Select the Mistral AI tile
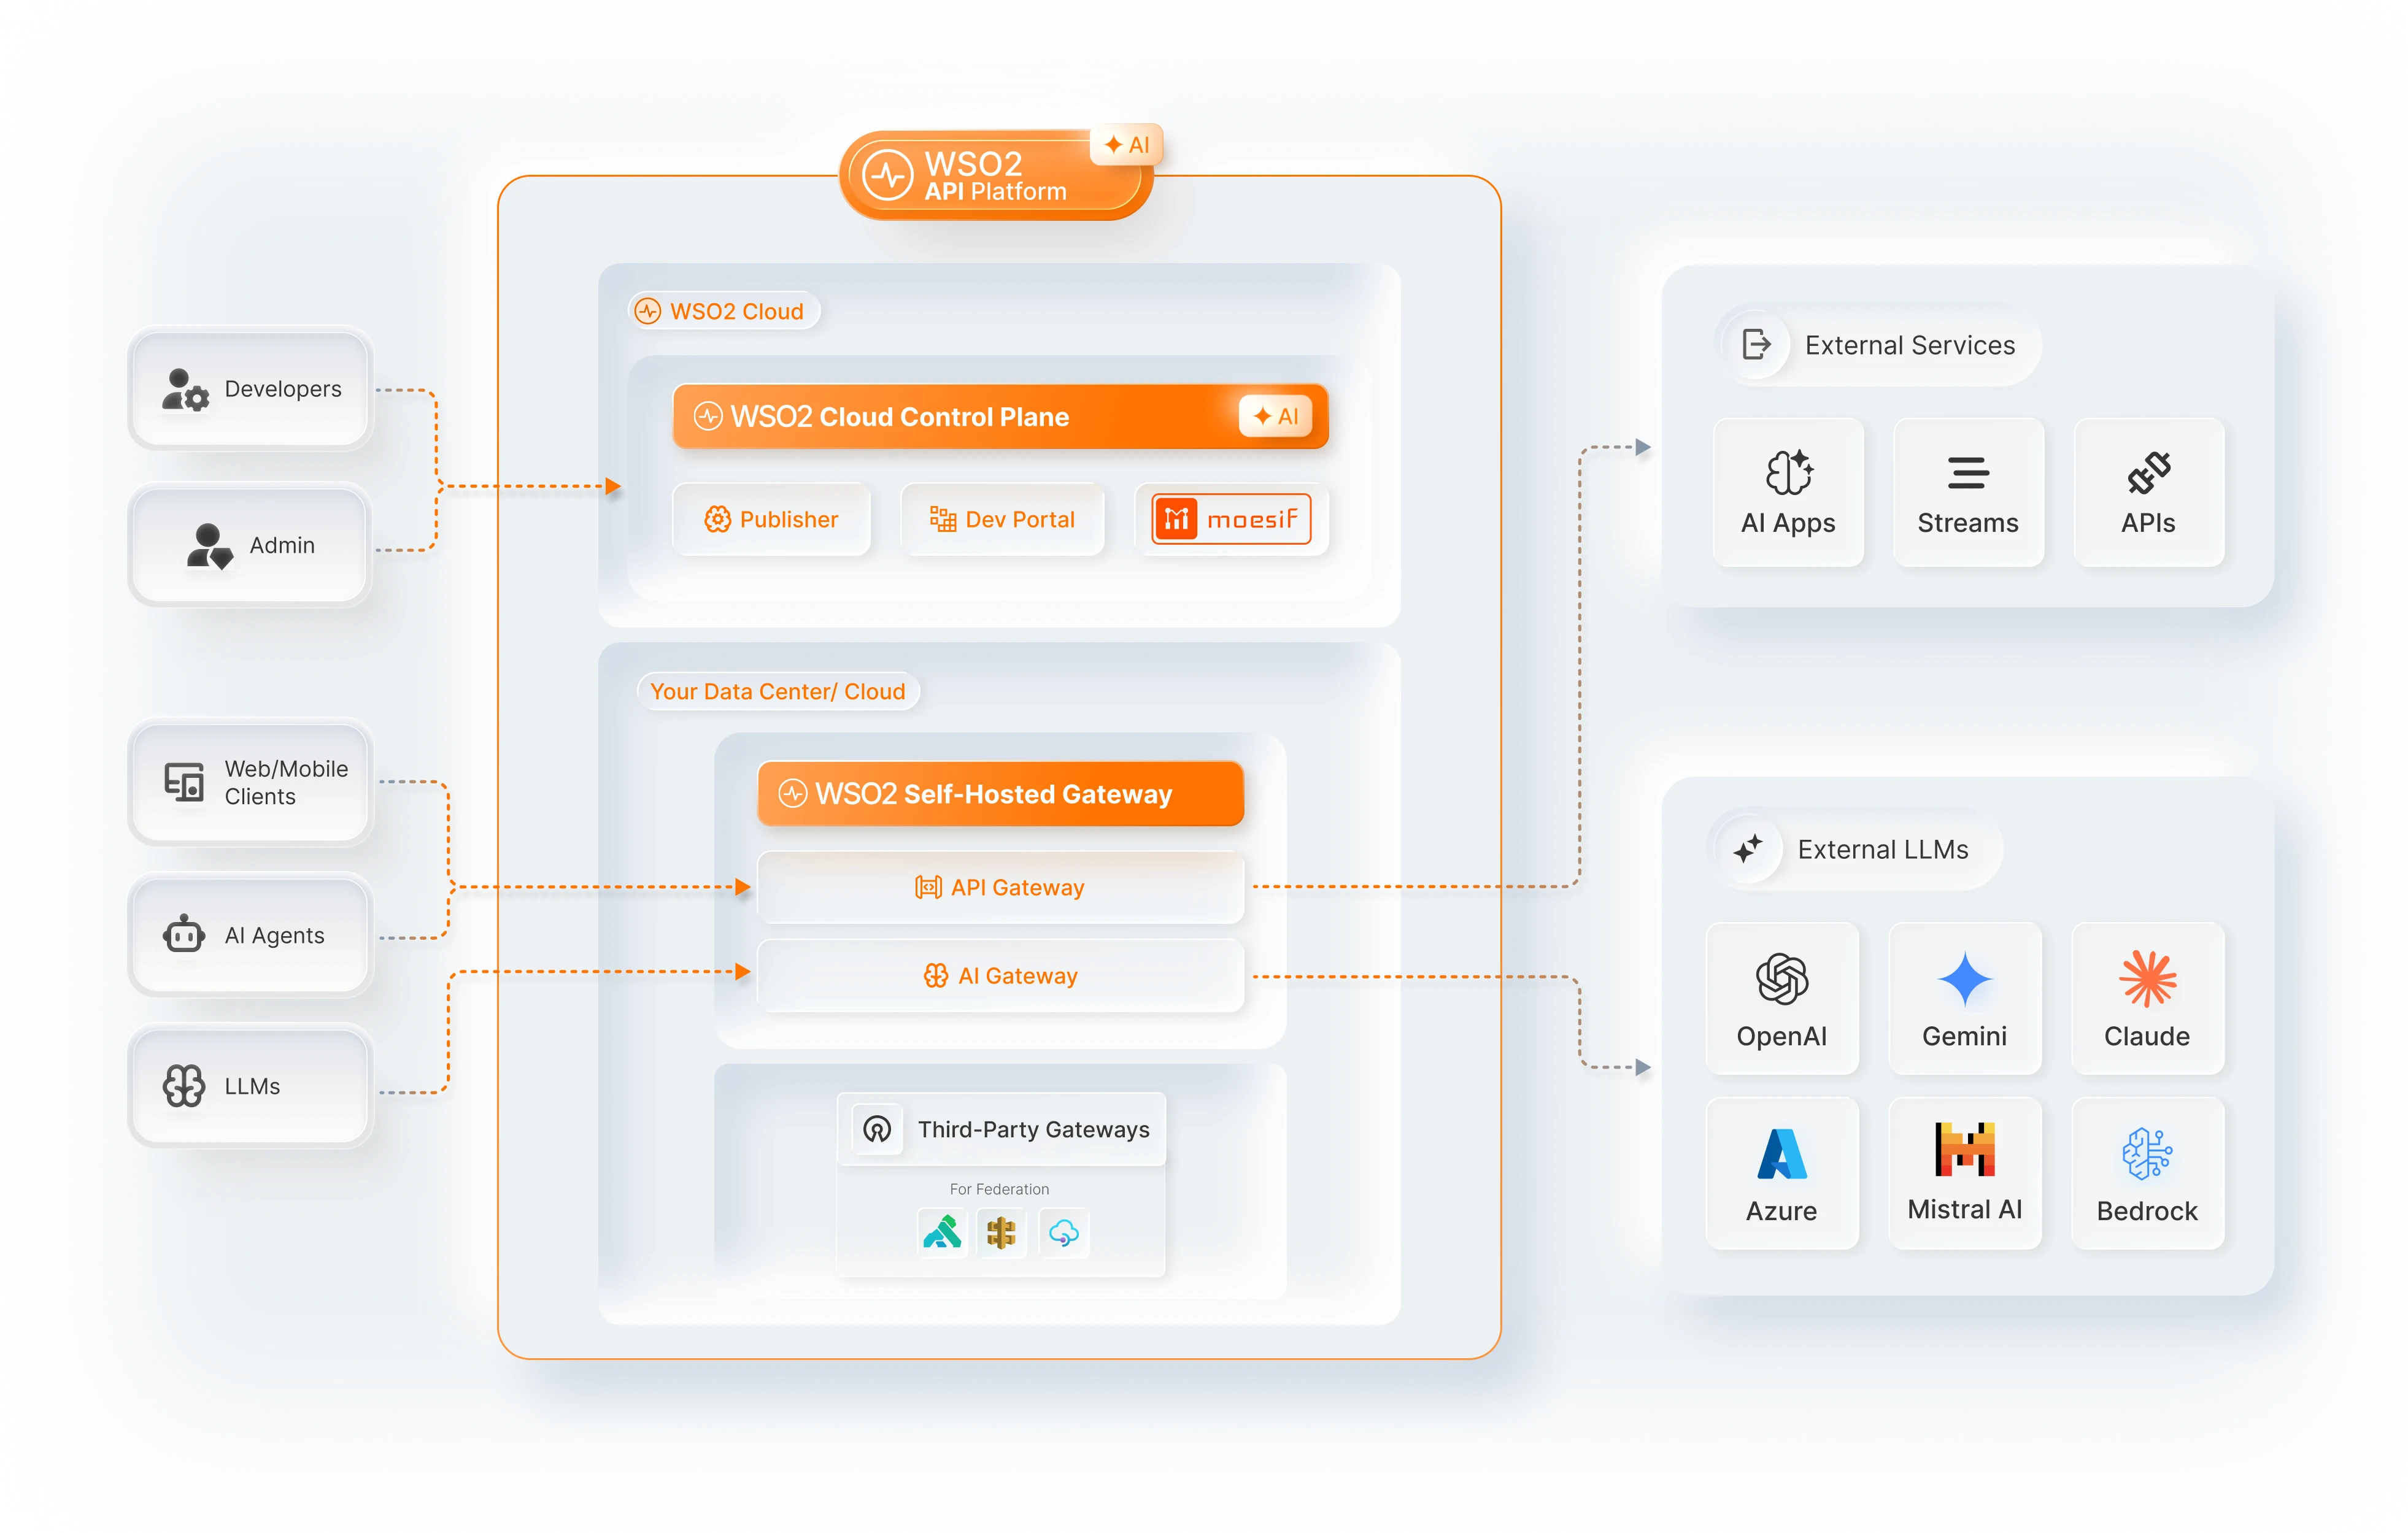 click(1965, 1174)
